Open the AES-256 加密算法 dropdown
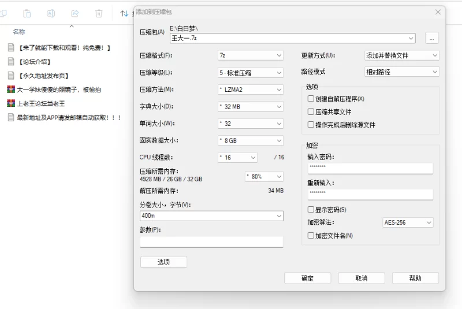462x309 pixels. point(408,222)
